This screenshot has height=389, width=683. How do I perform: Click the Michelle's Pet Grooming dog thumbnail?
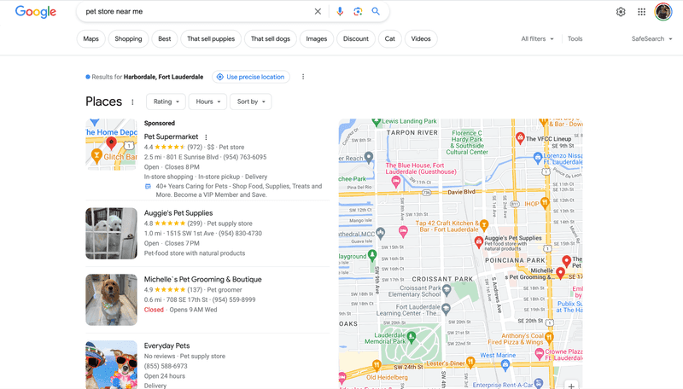[x=111, y=299]
